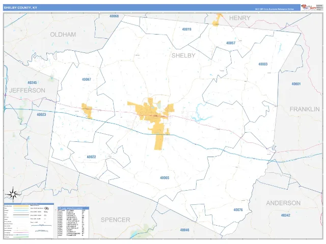
Task: Click the SPENCER county name
Action: [116, 220]
